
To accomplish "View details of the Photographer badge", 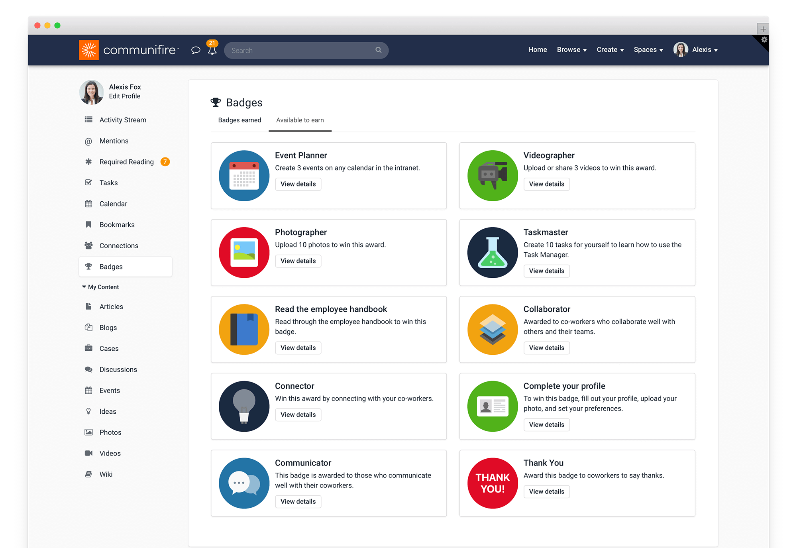I will (298, 261).
